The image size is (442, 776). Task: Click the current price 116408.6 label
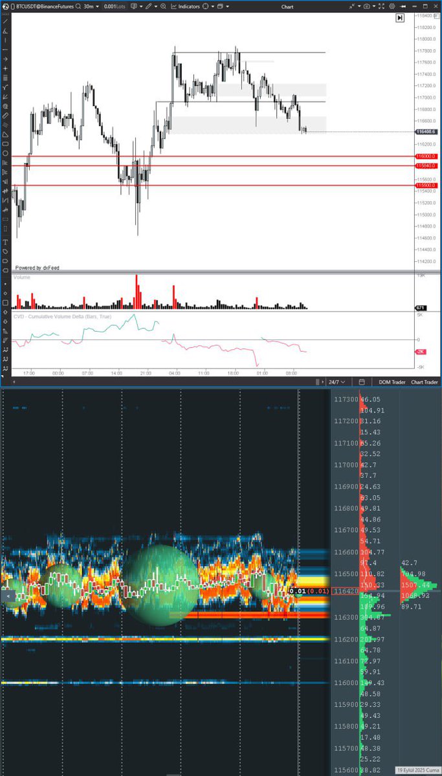(x=426, y=132)
